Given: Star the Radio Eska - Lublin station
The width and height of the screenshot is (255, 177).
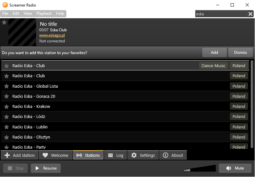Looking at the screenshot, I should 6,127.
